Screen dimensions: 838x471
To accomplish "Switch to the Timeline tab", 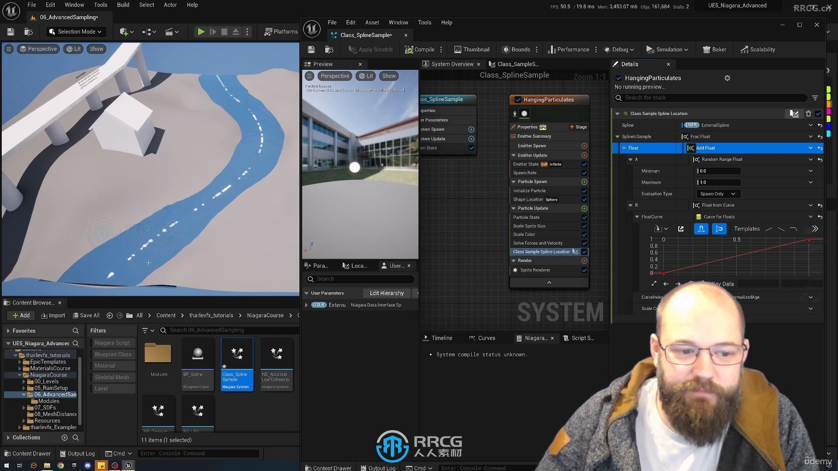I will (438, 338).
